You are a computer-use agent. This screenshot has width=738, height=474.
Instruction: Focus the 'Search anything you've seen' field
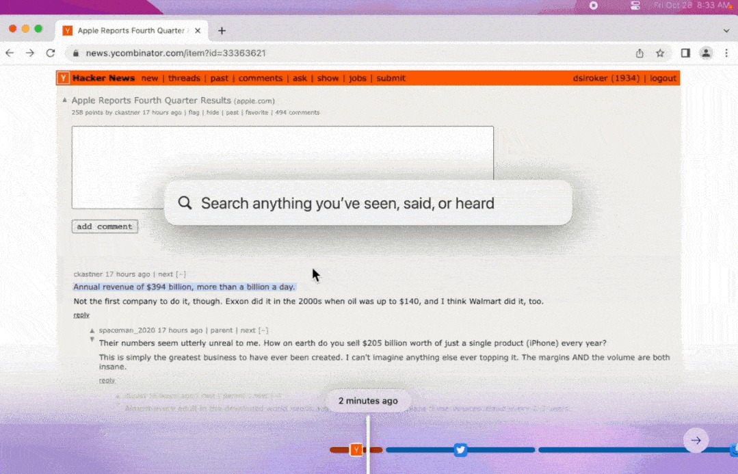point(368,203)
